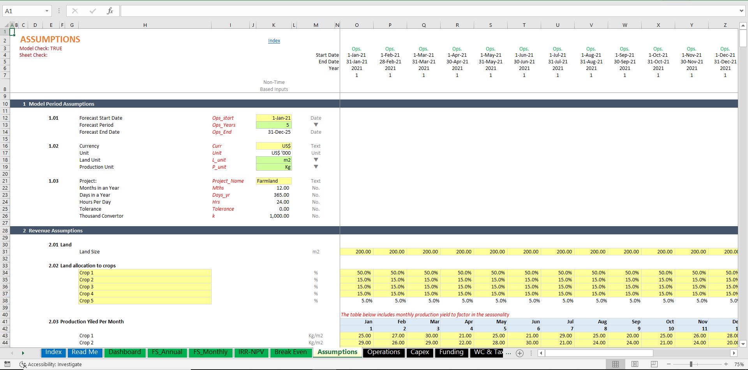Click horizontal scrollbar right arrow
Screen dimensions: 748x370
point(734,353)
